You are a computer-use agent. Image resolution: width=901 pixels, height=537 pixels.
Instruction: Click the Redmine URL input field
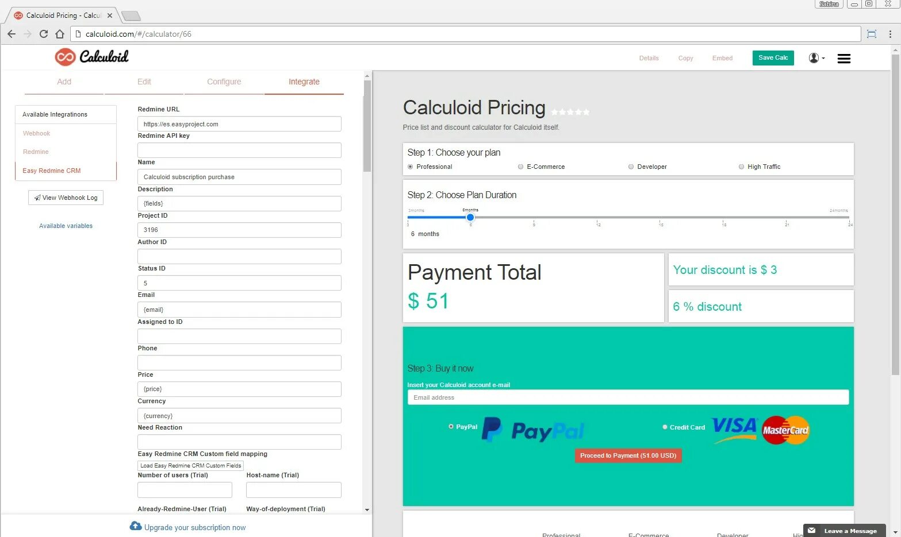239,124
